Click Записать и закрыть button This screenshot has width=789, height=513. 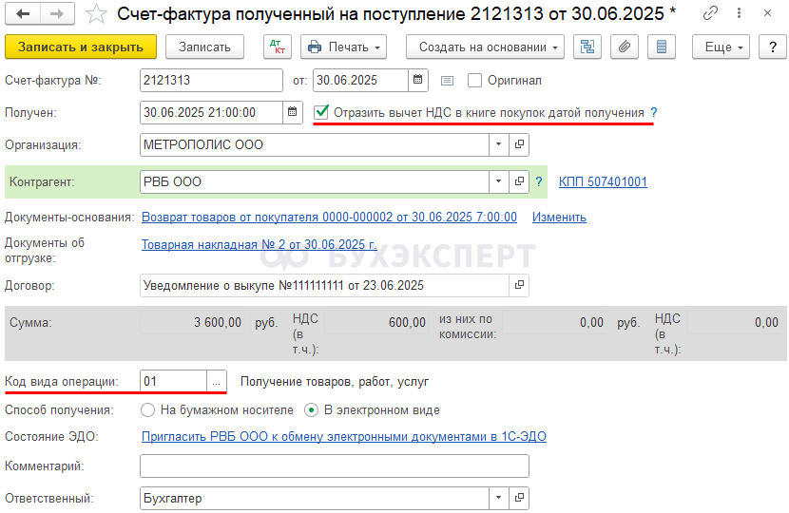pyautogui.click(x=81, y=47)
